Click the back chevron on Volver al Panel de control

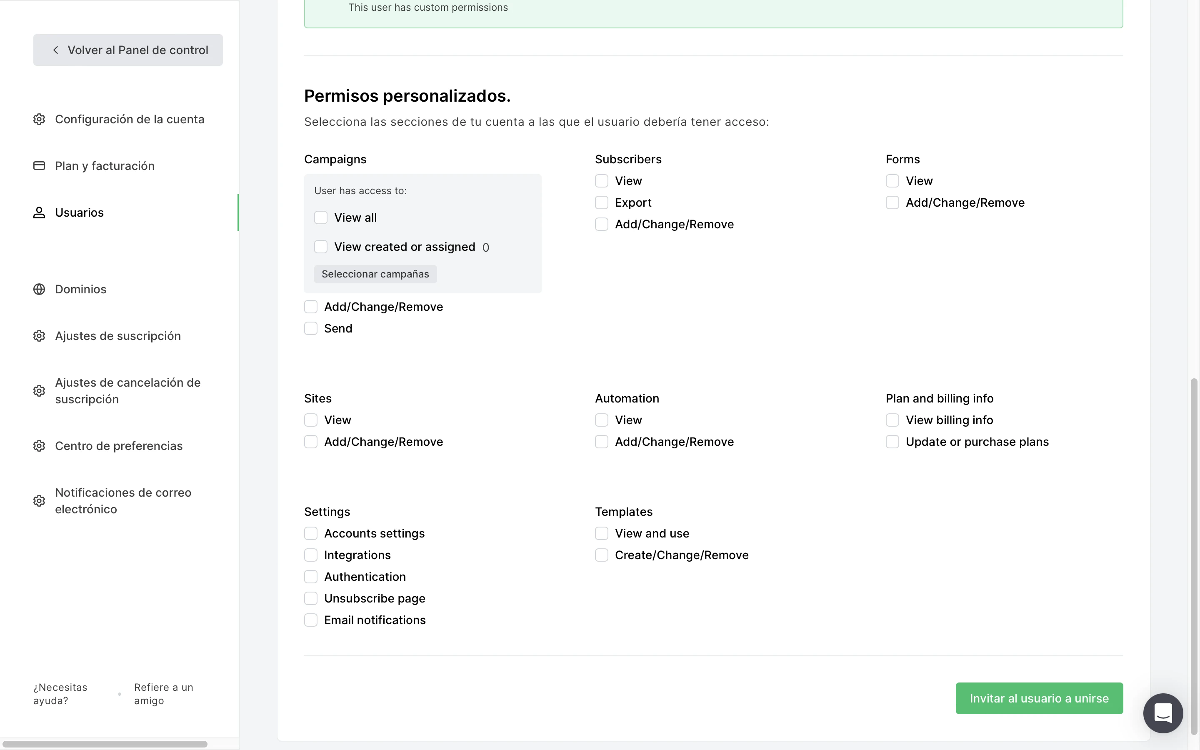(55, 50)
